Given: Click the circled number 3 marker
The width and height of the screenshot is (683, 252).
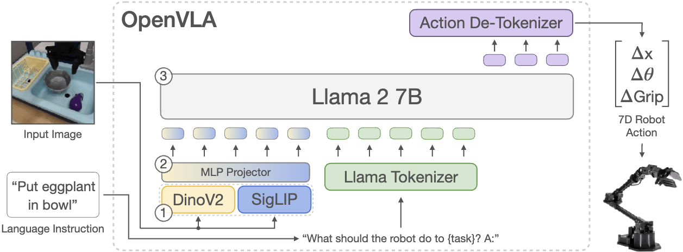Looking at the screenshot, I should (x=164, y=77).
